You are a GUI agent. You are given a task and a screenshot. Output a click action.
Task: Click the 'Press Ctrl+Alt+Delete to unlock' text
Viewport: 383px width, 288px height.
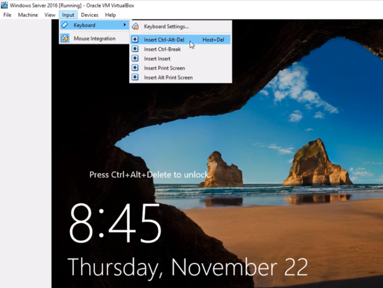pos(150,175)
